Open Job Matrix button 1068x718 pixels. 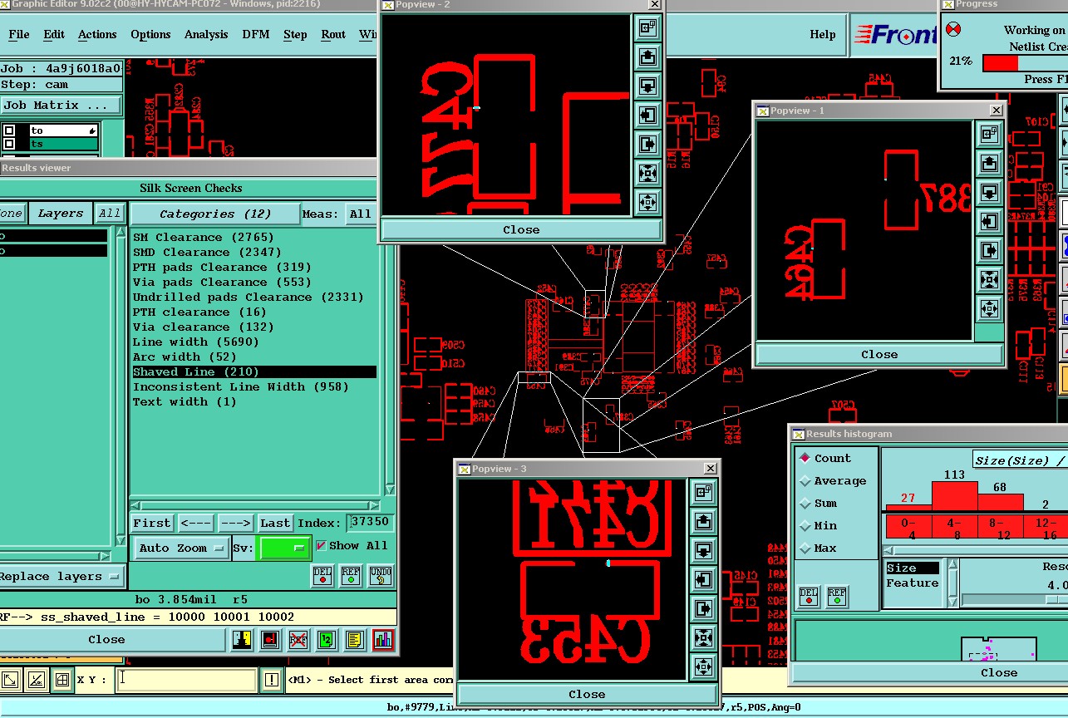(x=61, y=106)
